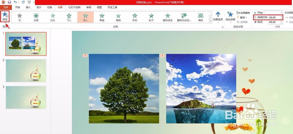This screenshot has width=293, height=134.
Task: Select the 动画 Animations tab
Action: click(x=60, y=8)
